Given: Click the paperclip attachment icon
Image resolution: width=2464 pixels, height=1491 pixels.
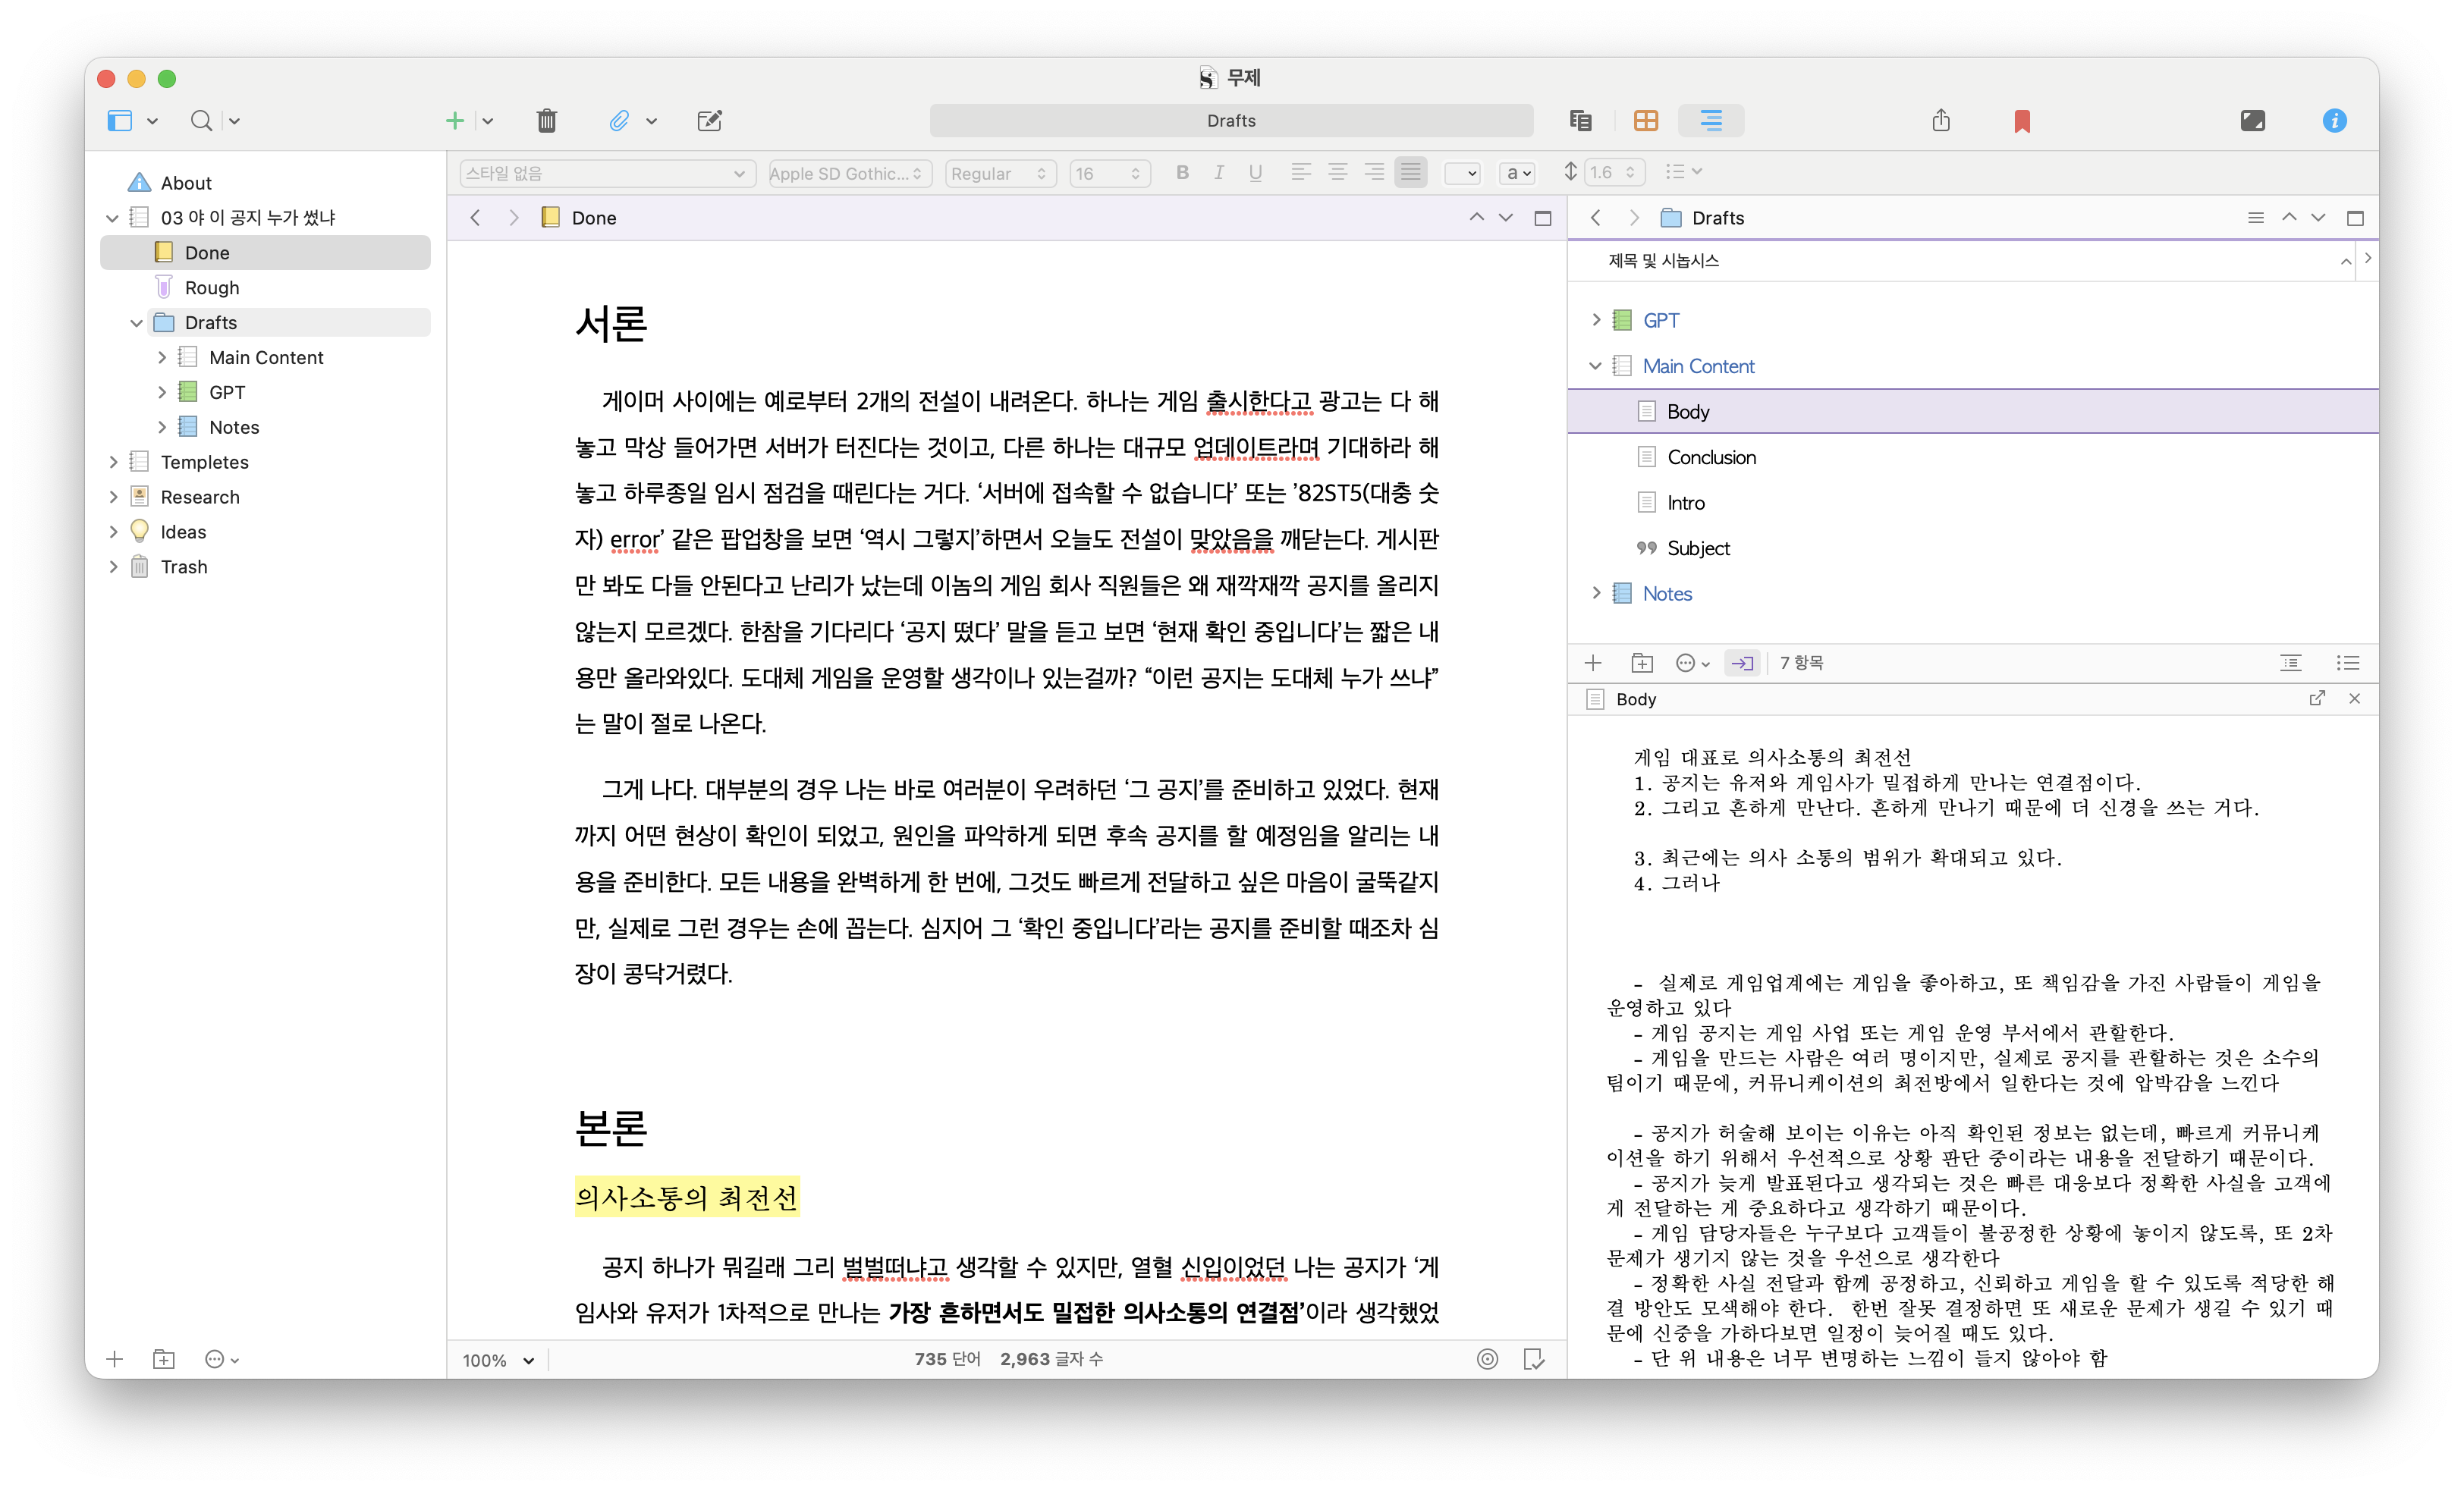Looking at the screenshot, I should tap(619, 121).
